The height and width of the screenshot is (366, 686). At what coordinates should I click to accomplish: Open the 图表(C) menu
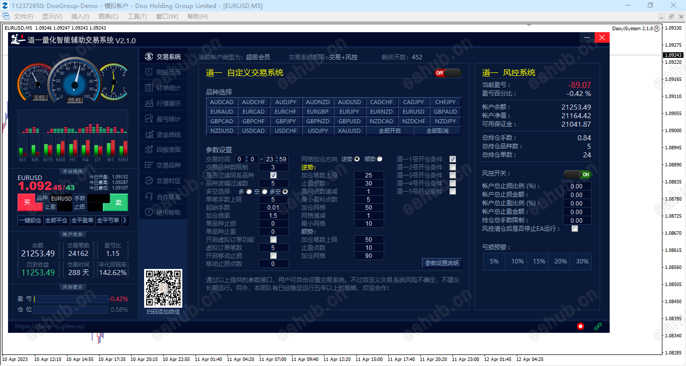coord(108,17)
